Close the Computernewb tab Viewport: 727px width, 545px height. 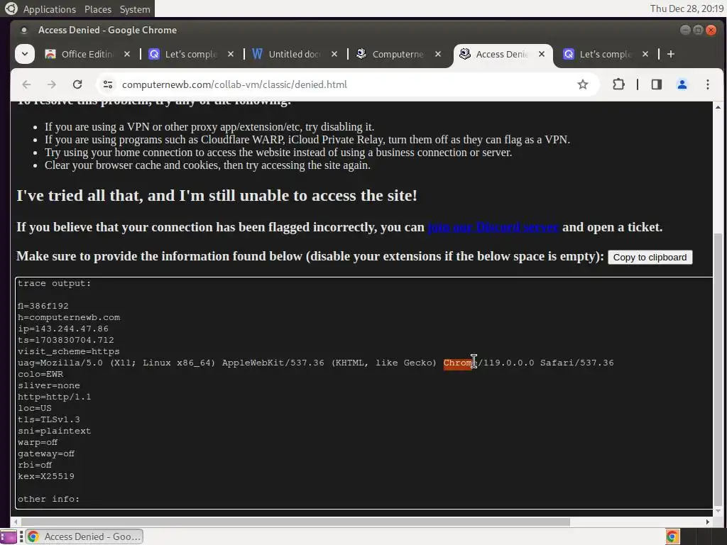pos(437,54)
